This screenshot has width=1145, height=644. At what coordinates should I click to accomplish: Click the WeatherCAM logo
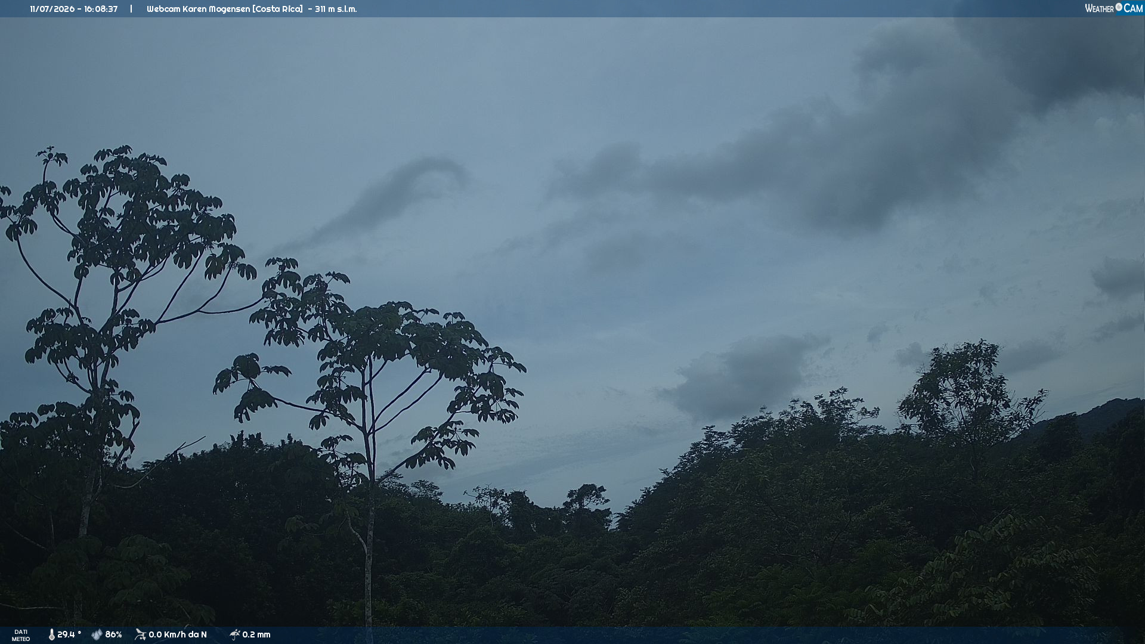1113,8
